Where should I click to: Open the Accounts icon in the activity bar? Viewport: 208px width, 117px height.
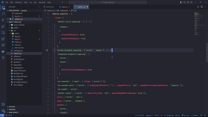(3, 104)
